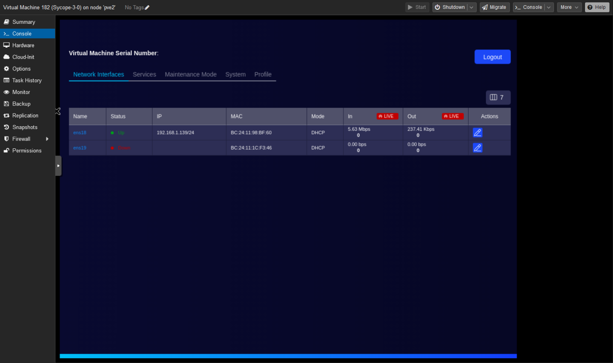Toggle LIVE indicator in the Out column
Image resolution: width=613 pixels, height=363 pixels.
(452, 117)
